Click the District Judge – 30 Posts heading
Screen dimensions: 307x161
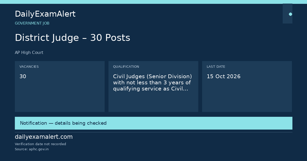pyautogui.click(x=72, y=38)
